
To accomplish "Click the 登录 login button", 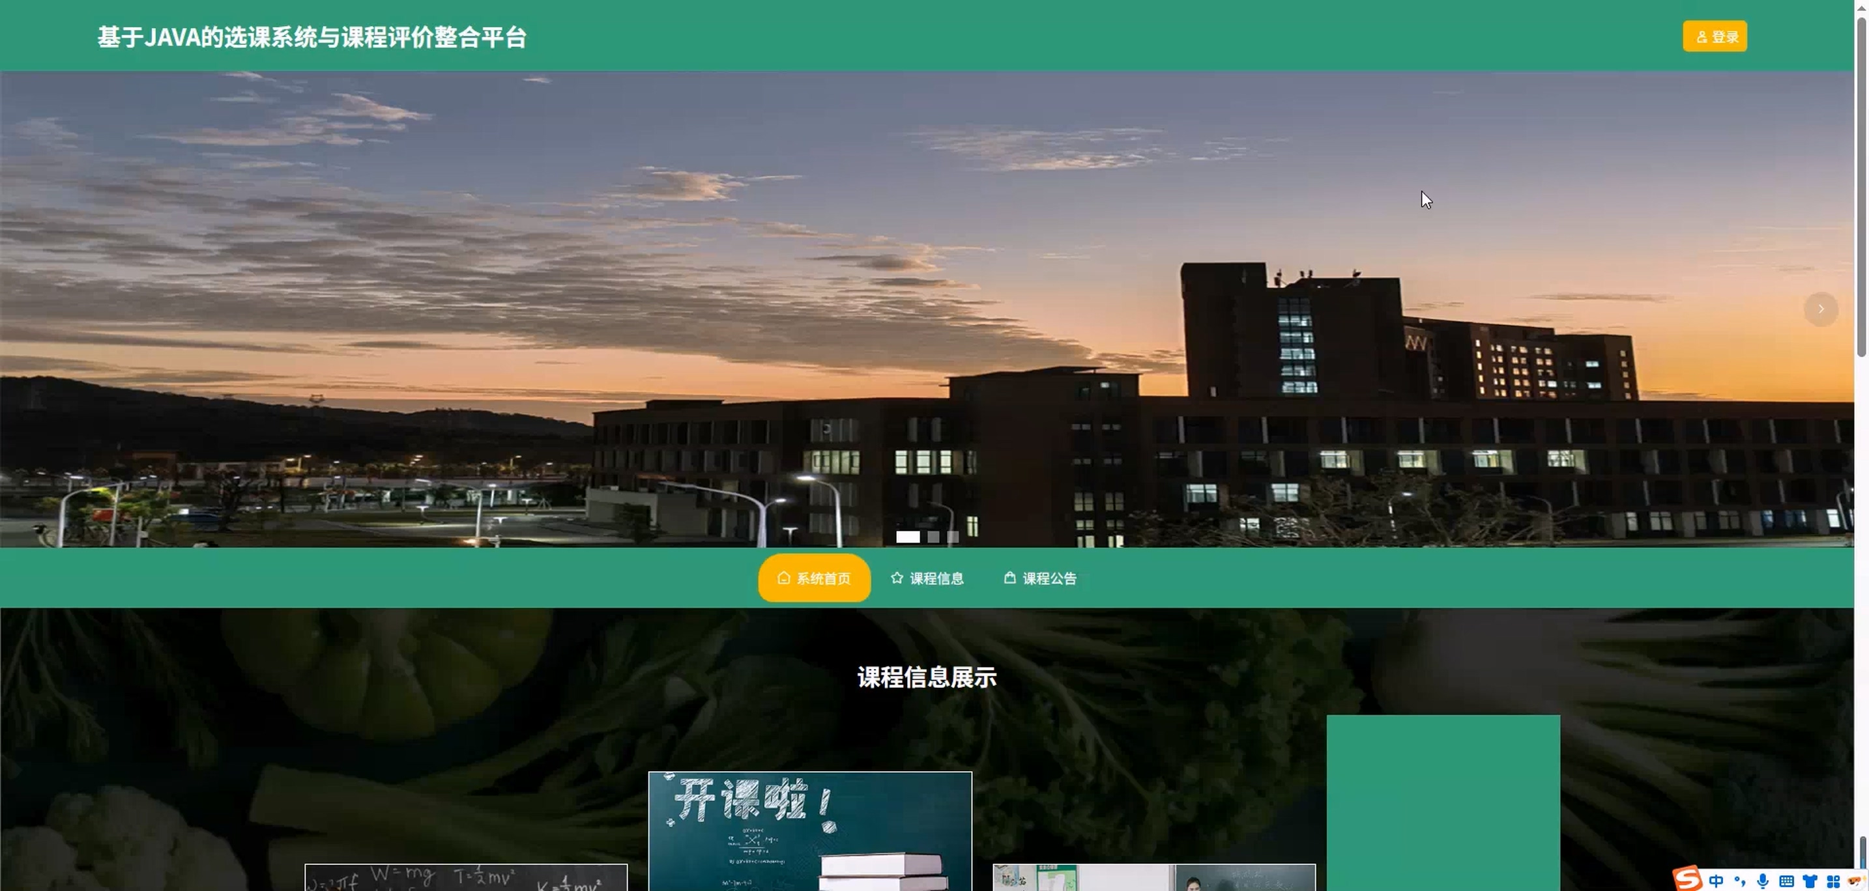I will coord(1715,36).
